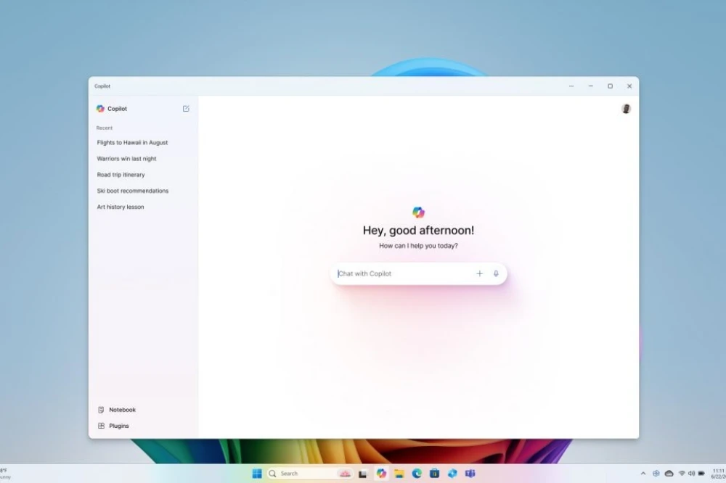Launch Microsoft Edge from the taskbar
The height and width of the screenshot is (483, 726).
click(417, 474)
